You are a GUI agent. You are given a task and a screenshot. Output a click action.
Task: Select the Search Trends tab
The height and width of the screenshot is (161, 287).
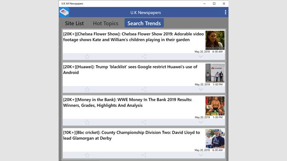144,23
